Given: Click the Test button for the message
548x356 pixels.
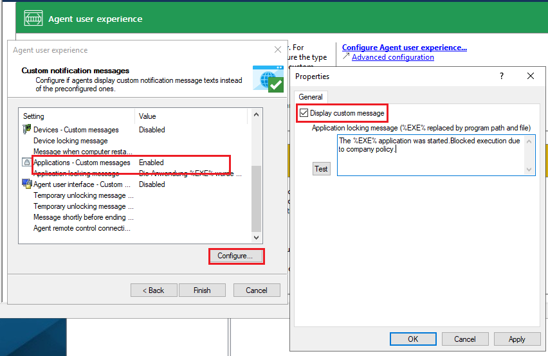Looking at the screenshot, I should (x=321, y=169).
